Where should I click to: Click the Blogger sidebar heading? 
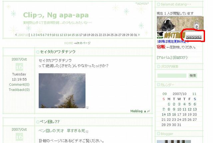point(167,134)
